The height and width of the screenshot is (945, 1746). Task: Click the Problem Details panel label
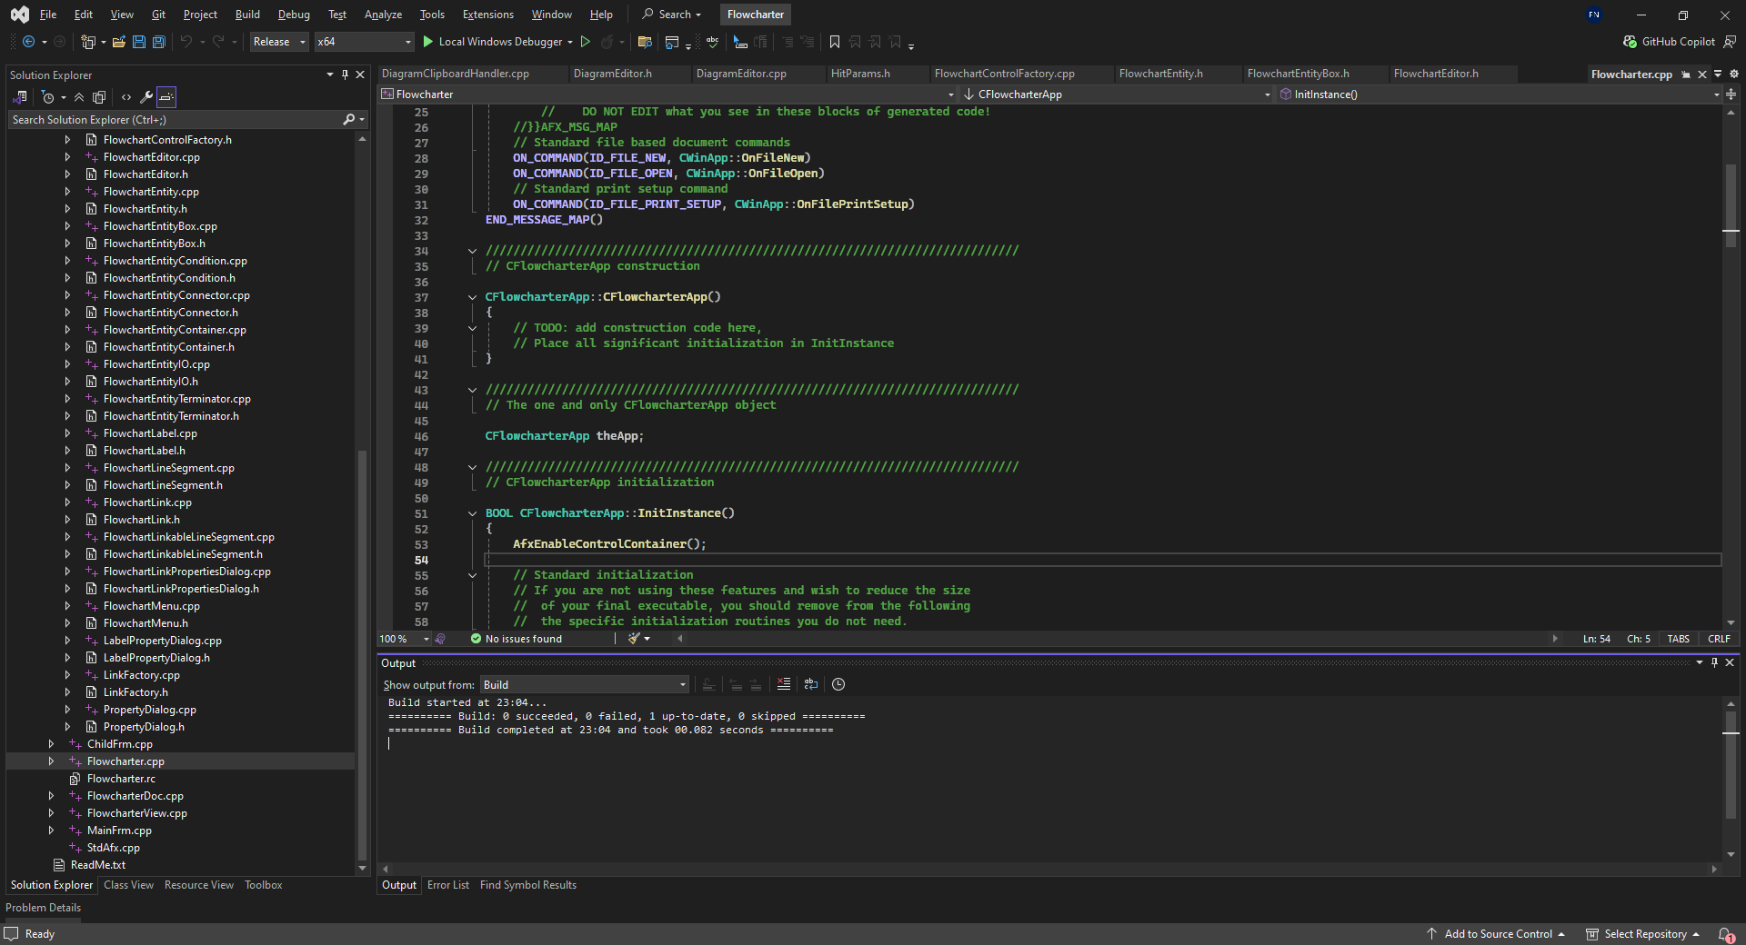(x=43, y=908)
